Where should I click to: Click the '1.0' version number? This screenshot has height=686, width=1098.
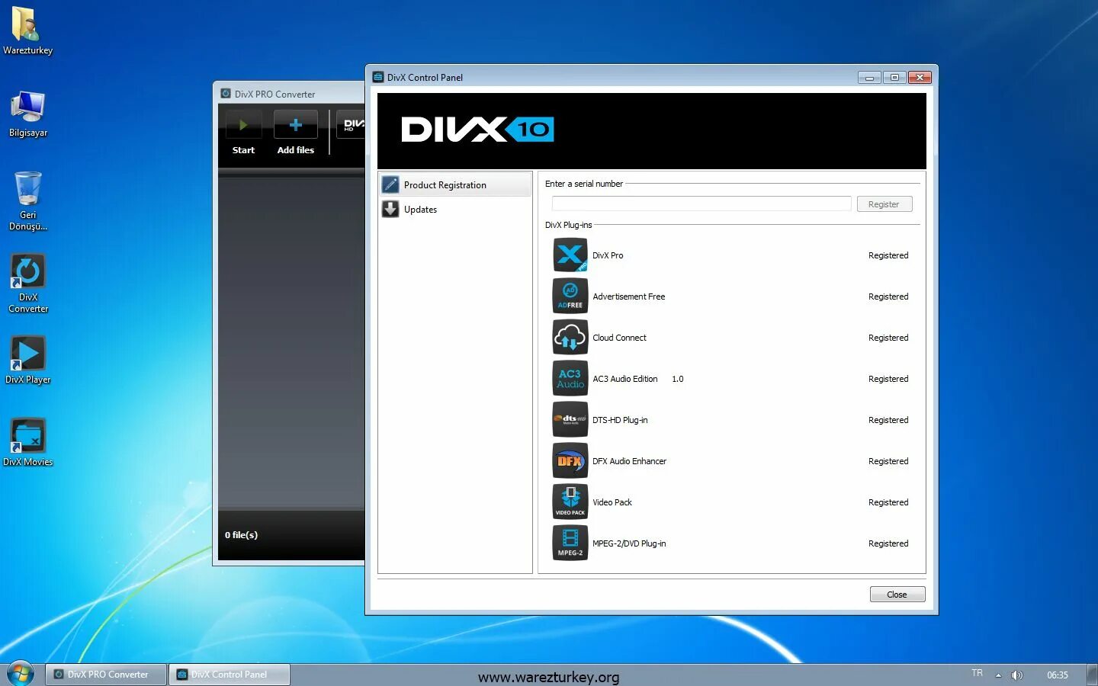[678, 379]
